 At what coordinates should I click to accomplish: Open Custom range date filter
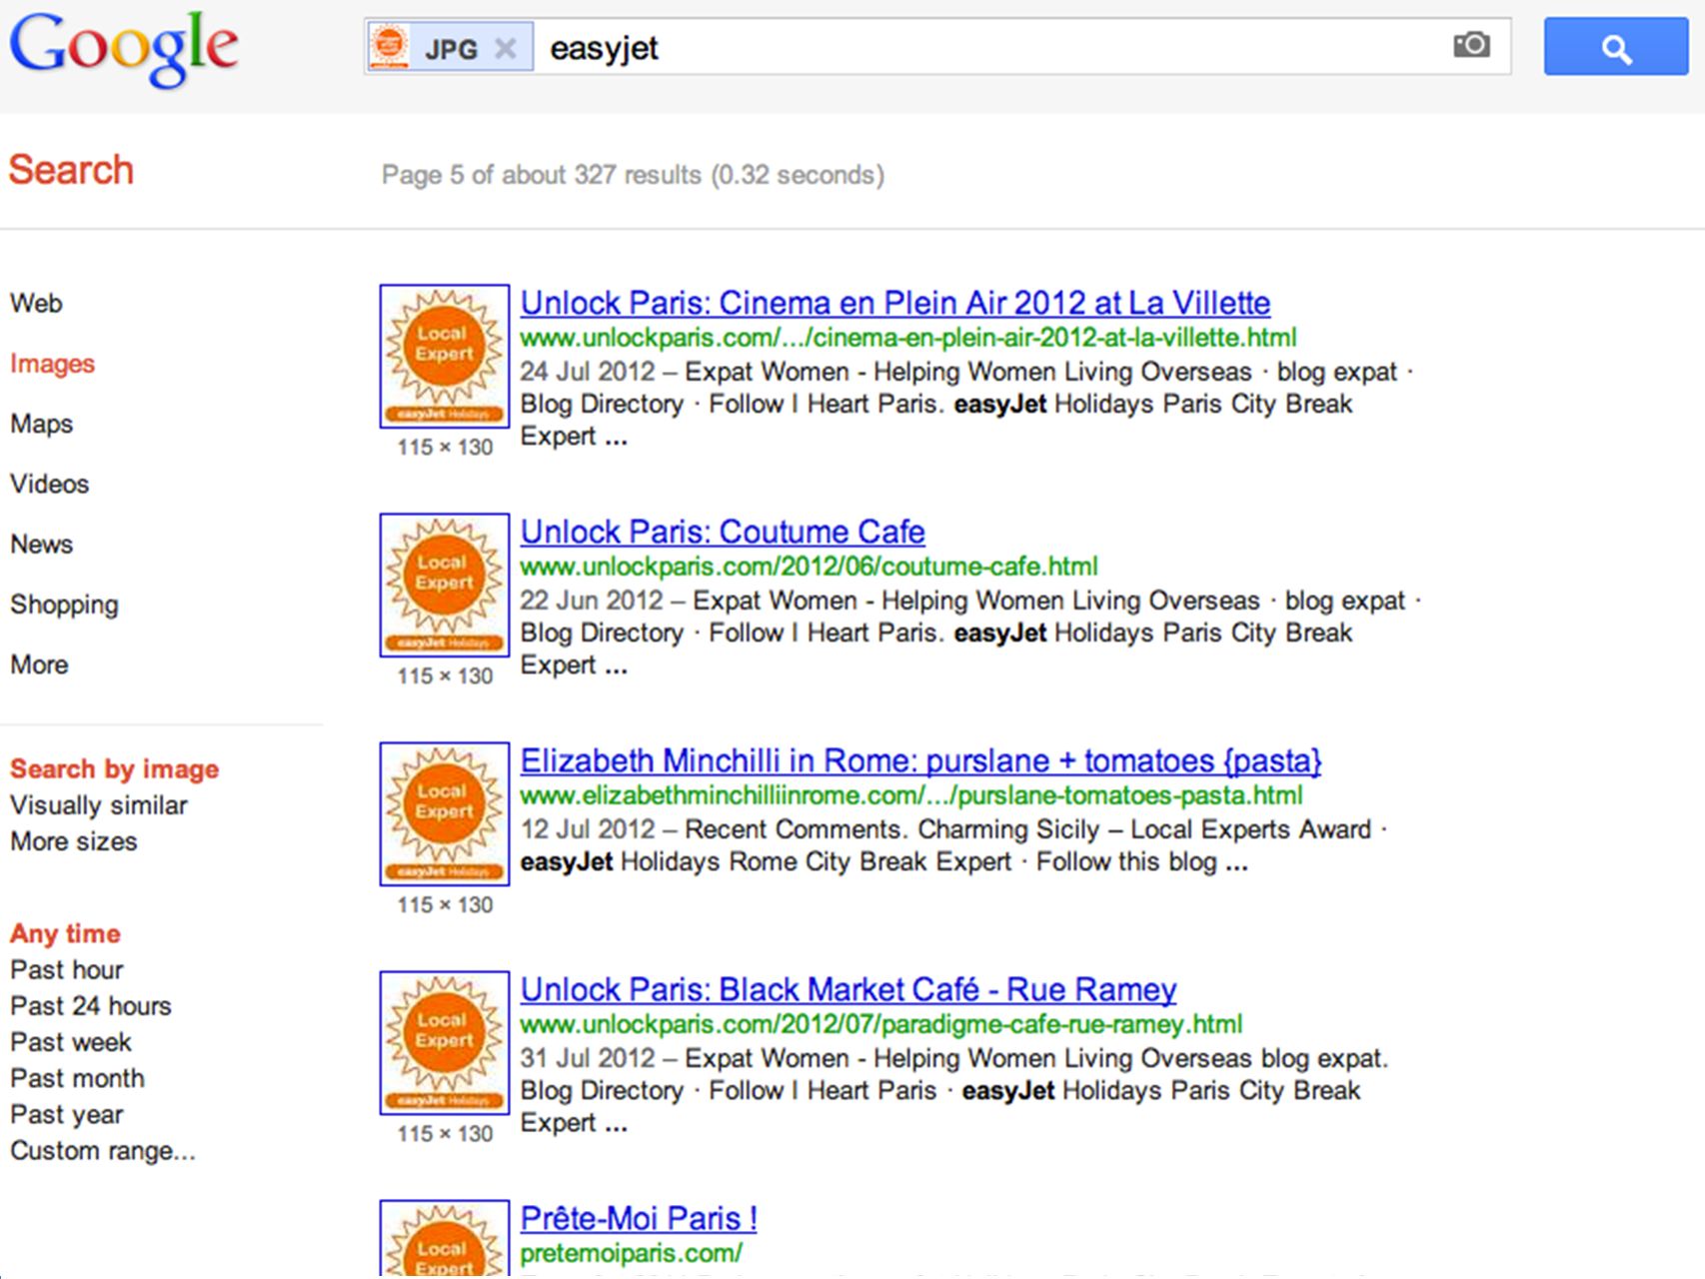coord(103,1151)
